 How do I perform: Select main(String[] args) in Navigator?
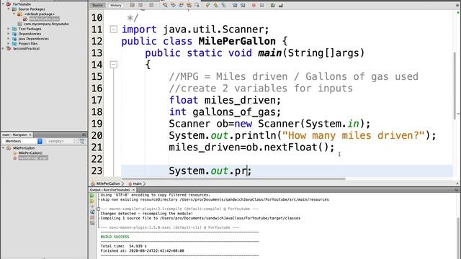[x=33, y=158]
